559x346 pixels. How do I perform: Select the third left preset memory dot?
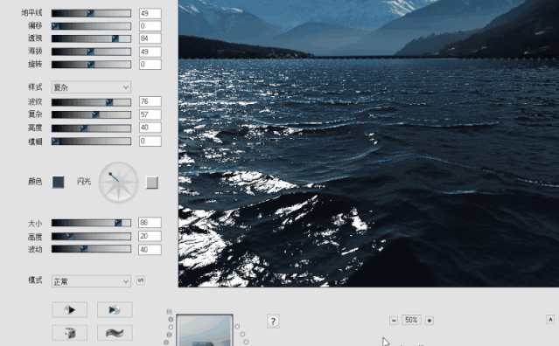(169, 335)
